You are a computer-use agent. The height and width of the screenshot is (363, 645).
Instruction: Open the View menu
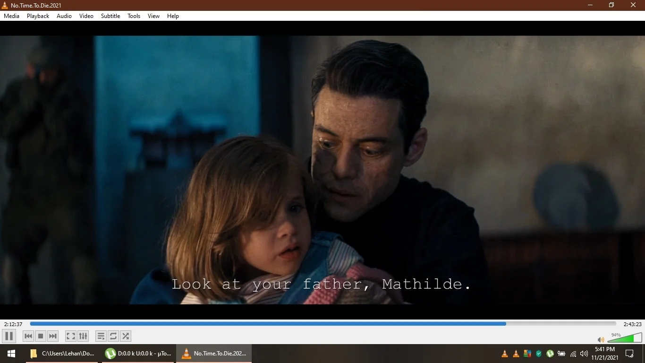(154, 16)
